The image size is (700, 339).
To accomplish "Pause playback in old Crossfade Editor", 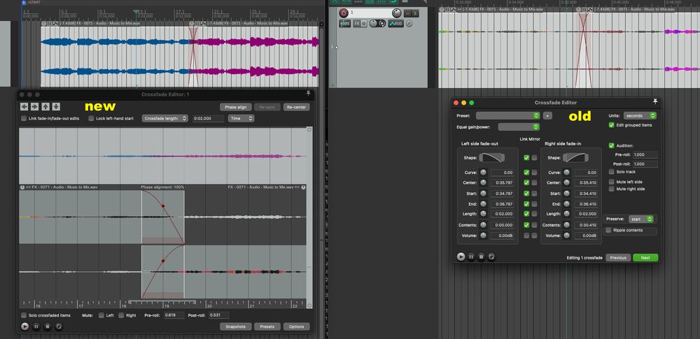I will click(x=471, y=257).
